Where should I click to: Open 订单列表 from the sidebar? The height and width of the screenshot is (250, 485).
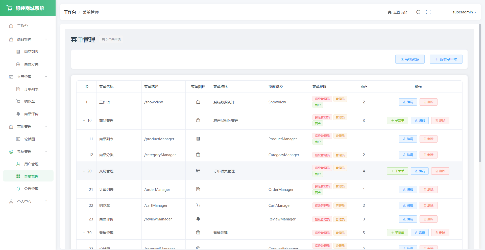coord(31,89)
